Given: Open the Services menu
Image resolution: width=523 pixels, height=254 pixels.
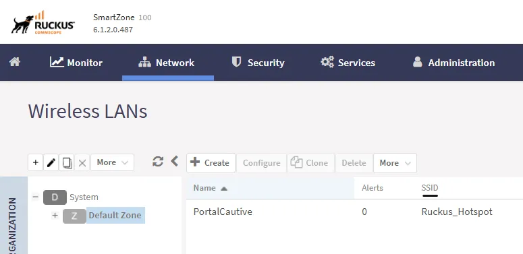Looking at the screenshot, I should pos(348,62).
